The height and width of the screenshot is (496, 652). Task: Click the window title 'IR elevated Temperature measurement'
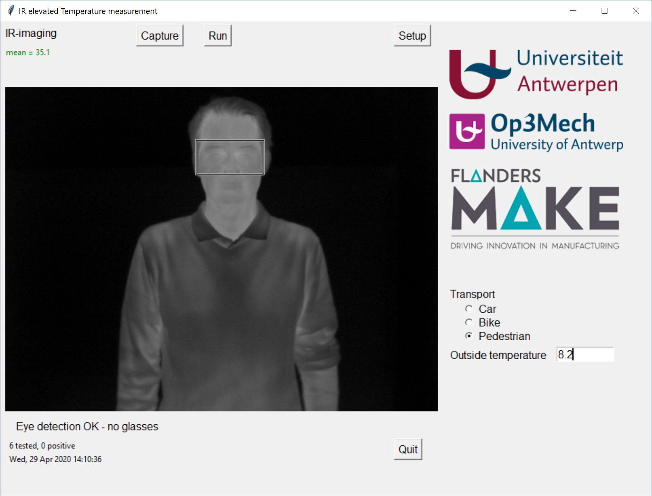tap(88, 11)
